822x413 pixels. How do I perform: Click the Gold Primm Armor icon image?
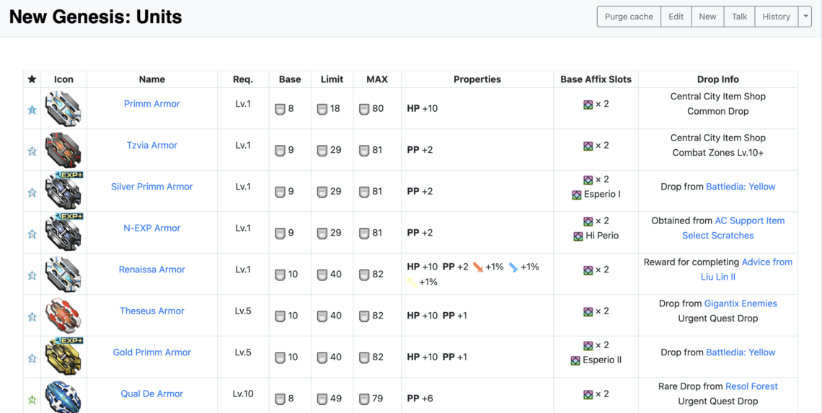click(x=63, y=358)
